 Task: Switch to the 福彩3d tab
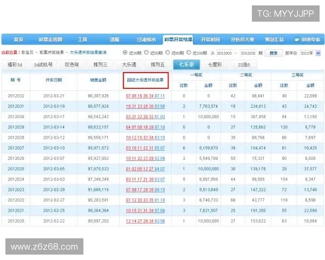(x=15, y=64)
